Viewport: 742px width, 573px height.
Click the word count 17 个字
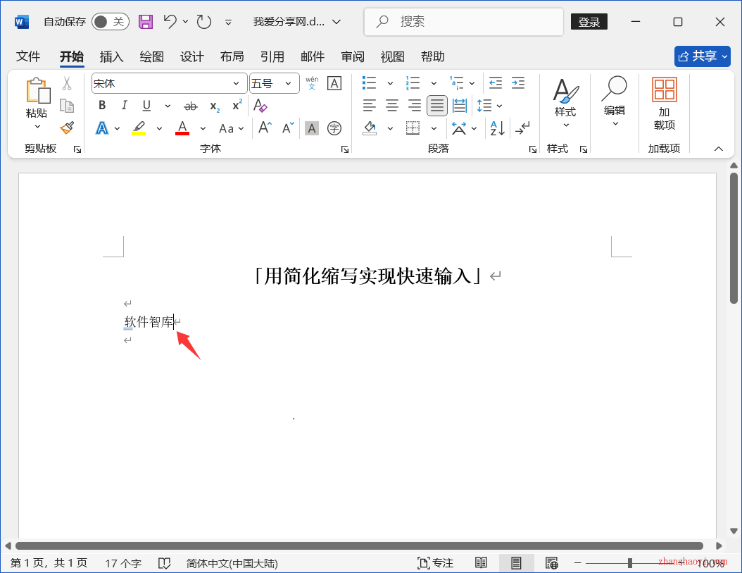tap(123, 563)
